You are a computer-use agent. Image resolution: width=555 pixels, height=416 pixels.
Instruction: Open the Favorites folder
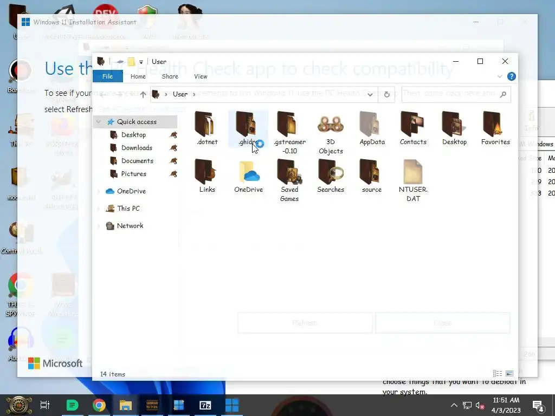[x=495, y=128]
